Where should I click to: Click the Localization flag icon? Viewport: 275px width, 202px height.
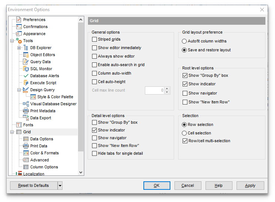(19, 174)
